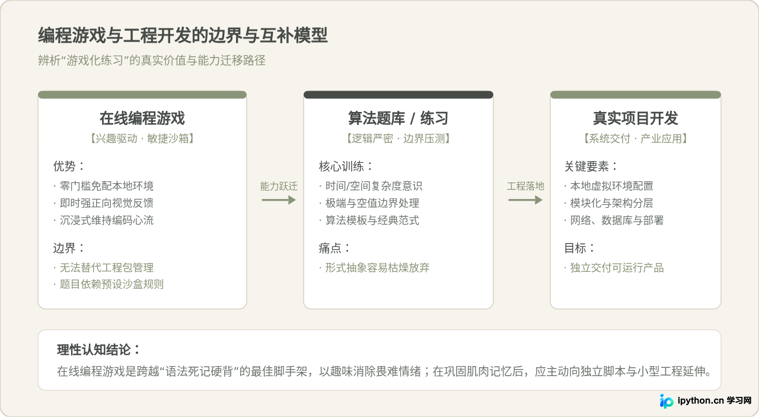Screen dimensions: 759x417
Task: Click the '真实项目开发' card heading
Action: click(x=636, y=118)
